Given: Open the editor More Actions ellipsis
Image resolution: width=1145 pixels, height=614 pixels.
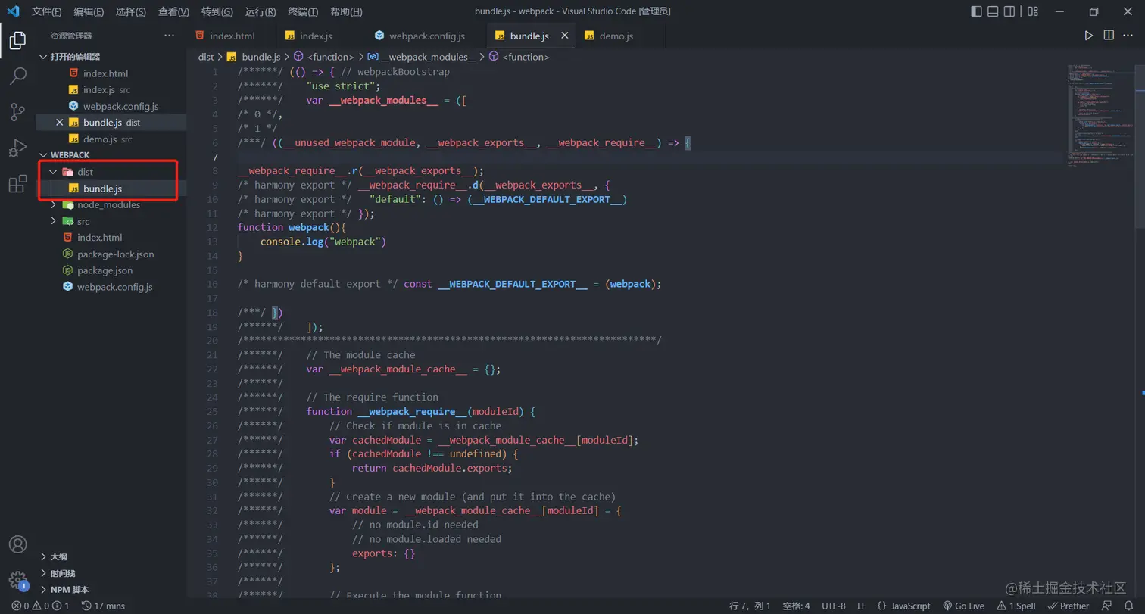Looking at the screenshot, I should (1128, 36).
